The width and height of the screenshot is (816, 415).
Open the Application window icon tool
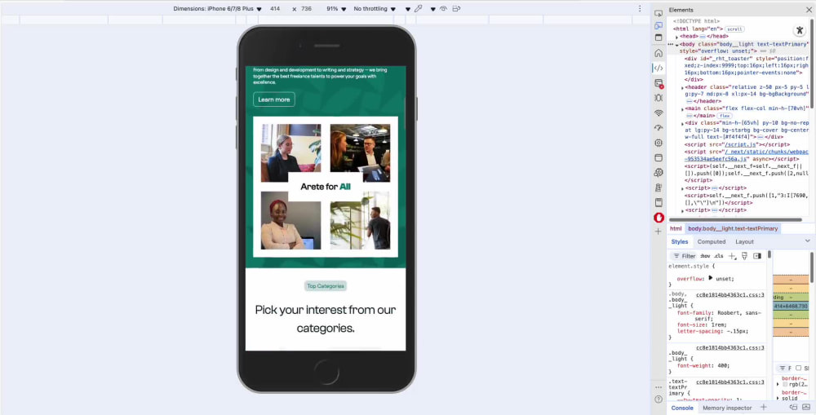659,157
